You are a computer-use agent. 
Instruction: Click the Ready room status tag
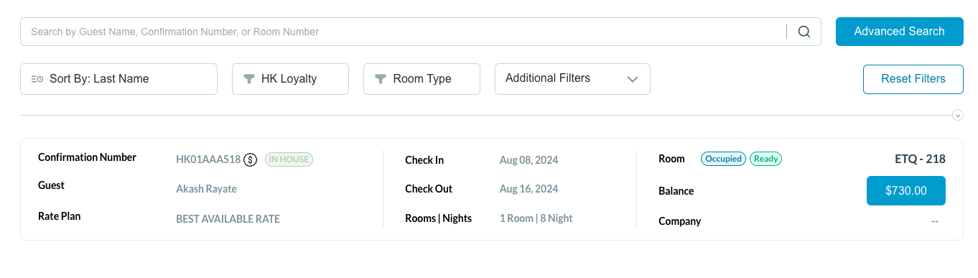coord(765,159)
